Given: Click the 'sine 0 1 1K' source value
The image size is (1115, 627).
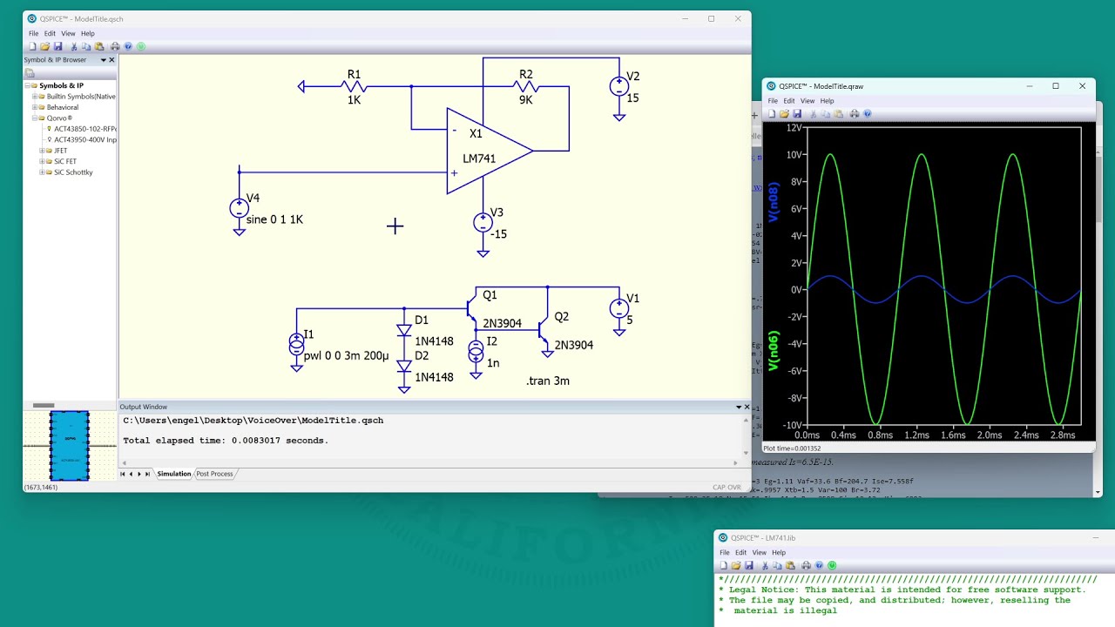Looking at the screenshot, I should (274, 219).
